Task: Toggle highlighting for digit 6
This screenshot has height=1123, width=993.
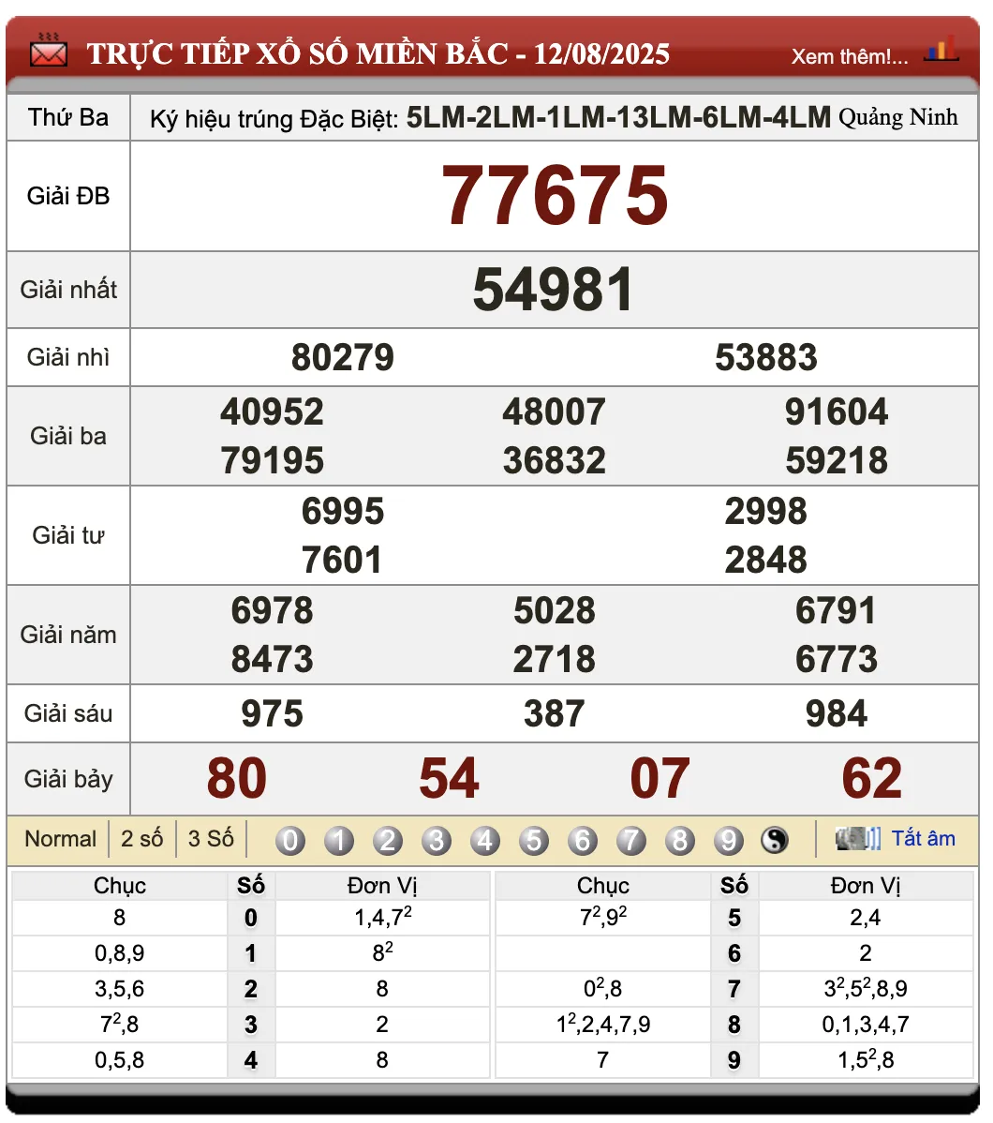Action: [583, 840]
